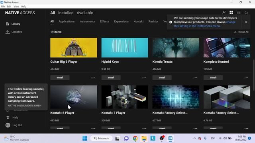Image resolution: width=255 pixels, height=143 pixels.
Task: Open the Native Access taskbar icon
Action: 170,138
